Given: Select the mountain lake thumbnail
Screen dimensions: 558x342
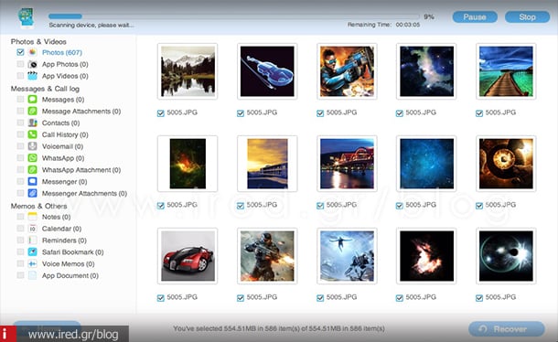Looking at the screenshot, I should [x=188, y=71].
